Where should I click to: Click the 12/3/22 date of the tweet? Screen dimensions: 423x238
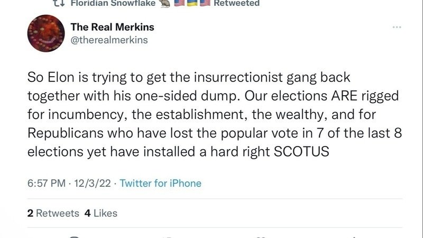[94, 184]
